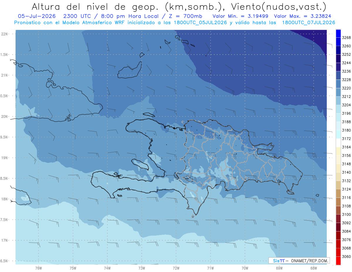Click the '21N' latitude axis label
The width and height of the screenshot is (352, 272).
click(4, 75)
